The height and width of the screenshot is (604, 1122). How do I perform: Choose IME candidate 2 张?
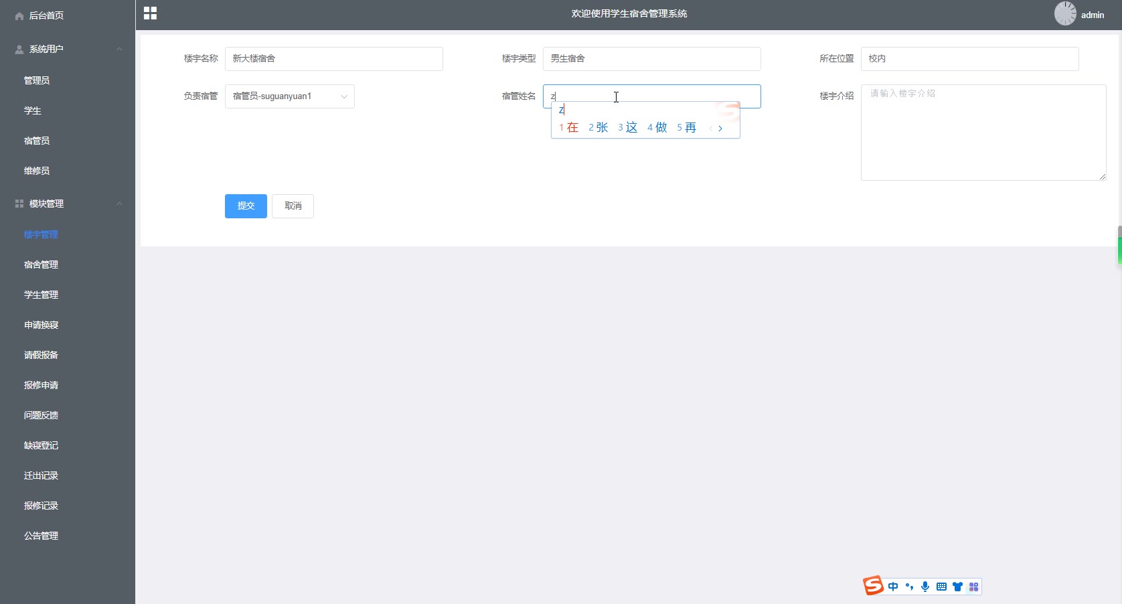[598, 128]
